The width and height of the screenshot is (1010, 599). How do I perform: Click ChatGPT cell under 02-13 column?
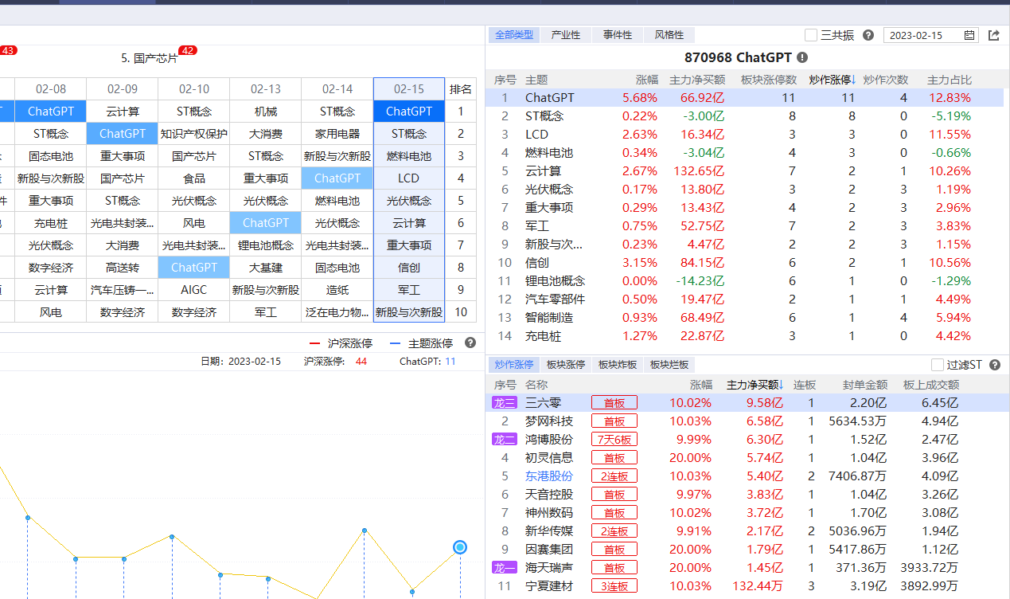pos(266,223)
